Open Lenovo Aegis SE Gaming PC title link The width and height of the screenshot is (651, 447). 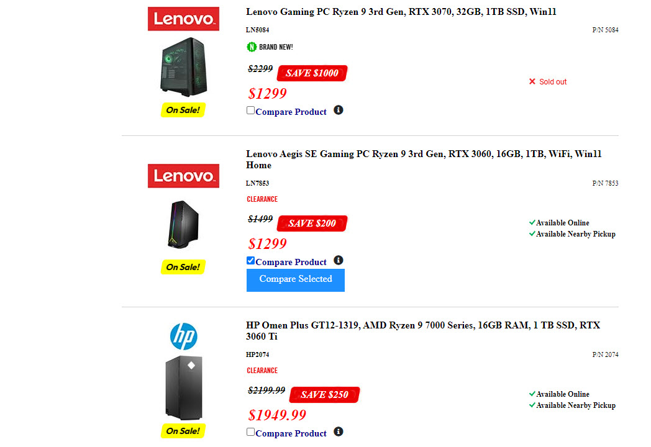(424, 159)
